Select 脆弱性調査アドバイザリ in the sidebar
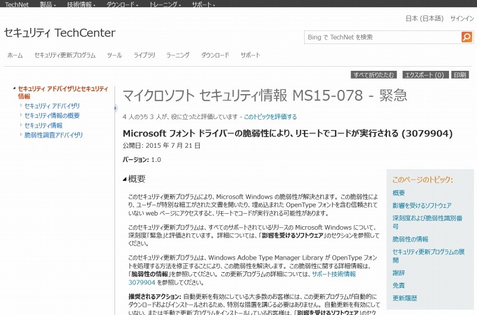This screenshot has width=477, height=315. point(53,135)
